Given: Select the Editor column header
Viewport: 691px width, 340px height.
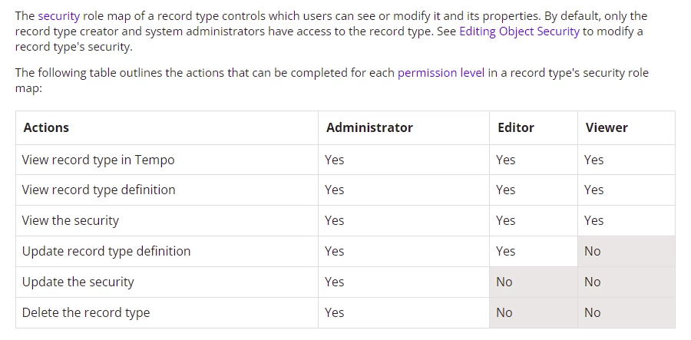Looking at the screenshot, I should [x=534, y=127].
